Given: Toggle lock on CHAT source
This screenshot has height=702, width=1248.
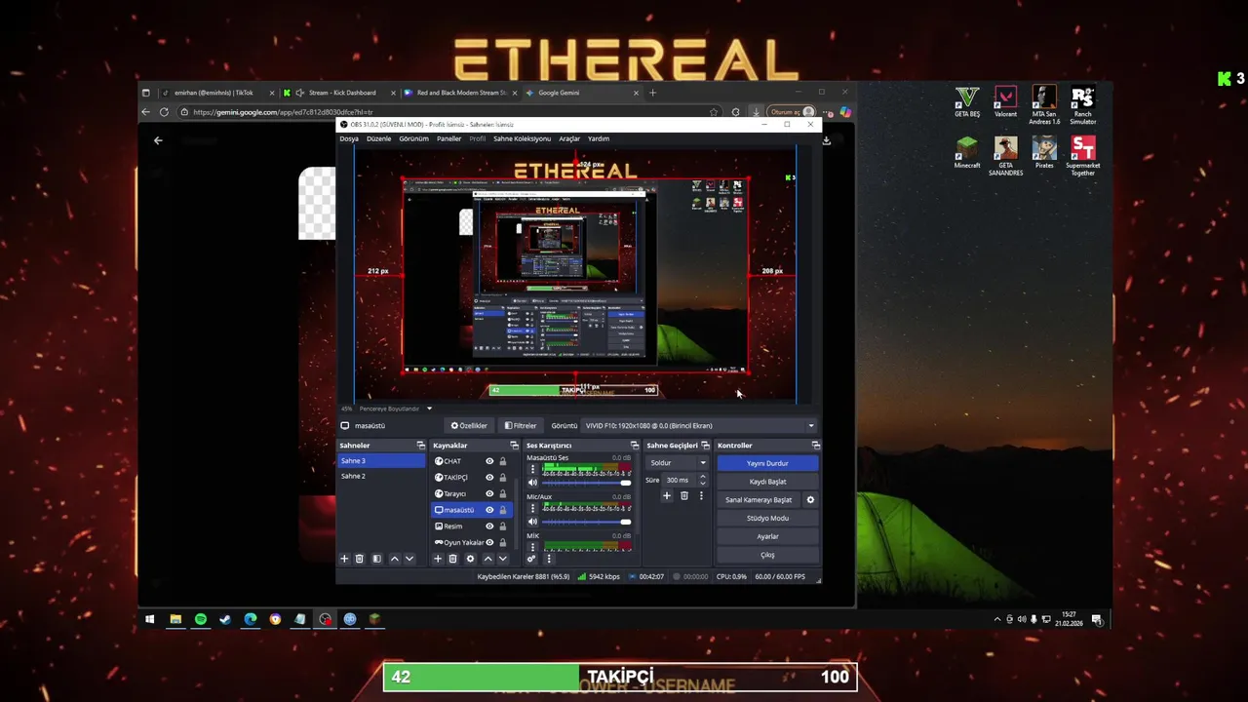Looking at the screenshot, I should (503, 461).
